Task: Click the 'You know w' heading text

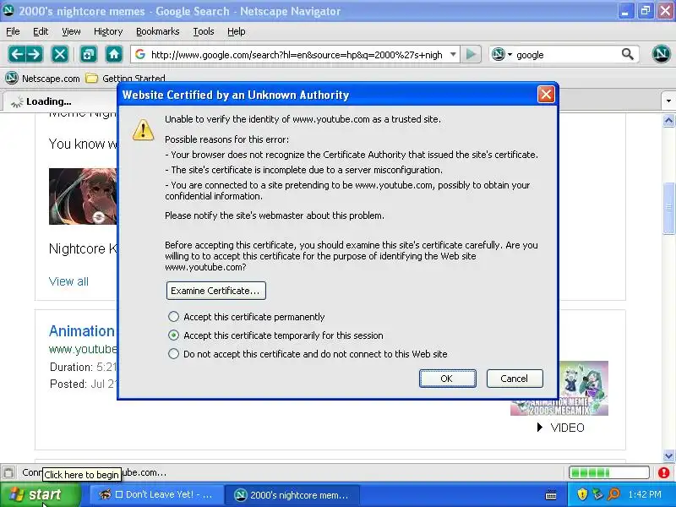Action: point(83,144)
